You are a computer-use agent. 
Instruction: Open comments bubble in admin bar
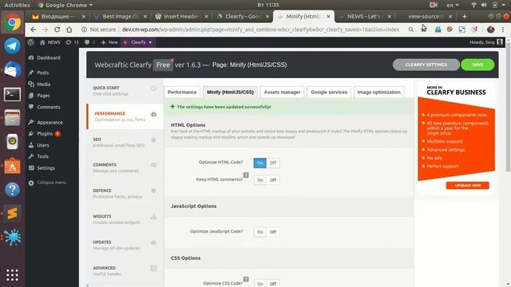[x=89, y=42]
